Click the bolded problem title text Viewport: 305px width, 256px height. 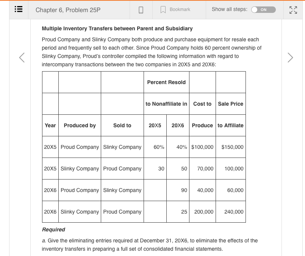[116, 28]
